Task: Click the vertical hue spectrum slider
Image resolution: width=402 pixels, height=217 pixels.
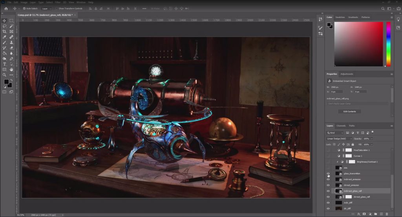Action: (x=389, y=44)
